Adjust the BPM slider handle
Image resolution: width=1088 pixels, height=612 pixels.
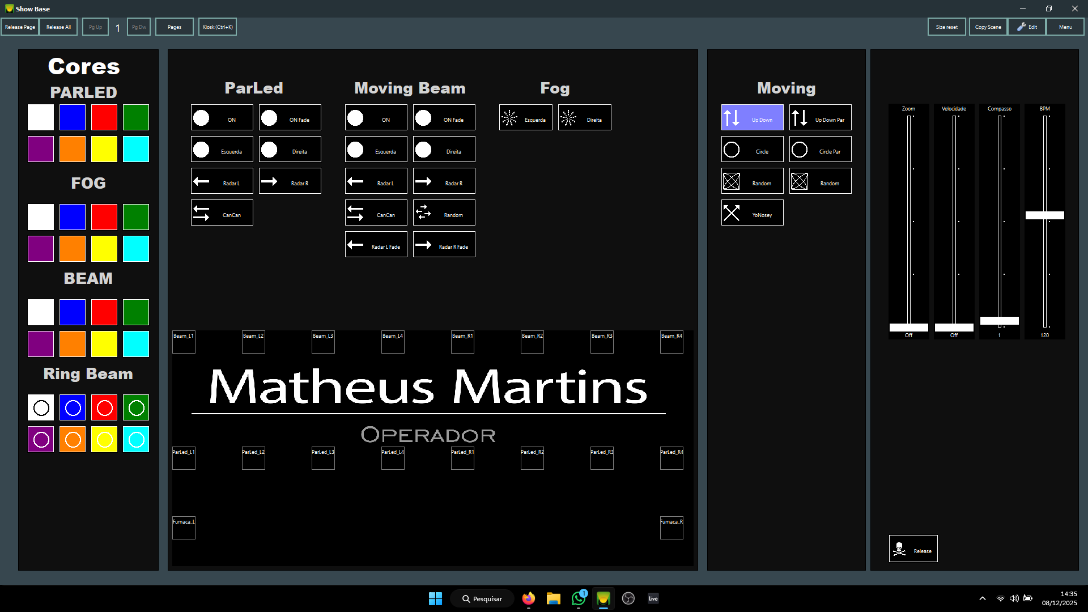1044,215
